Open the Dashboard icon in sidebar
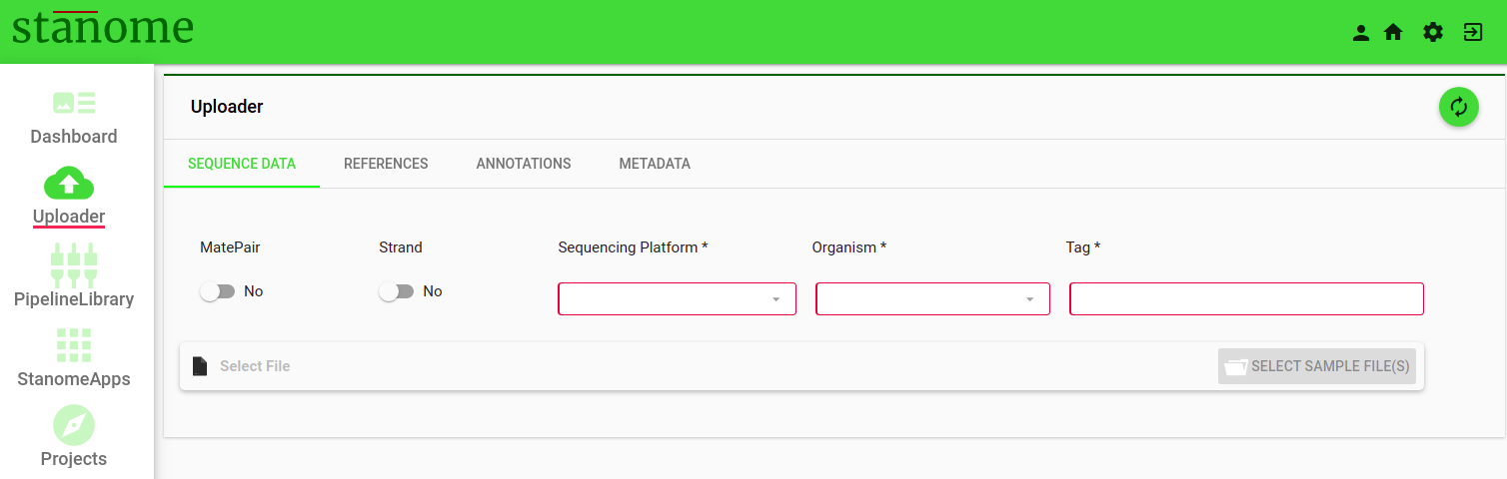Viewport: 1507px width, 479px height. point(74,102)
